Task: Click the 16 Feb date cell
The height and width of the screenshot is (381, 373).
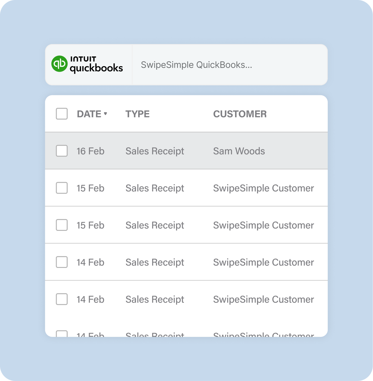Action: pyautogui.click(x=90, y=151)
